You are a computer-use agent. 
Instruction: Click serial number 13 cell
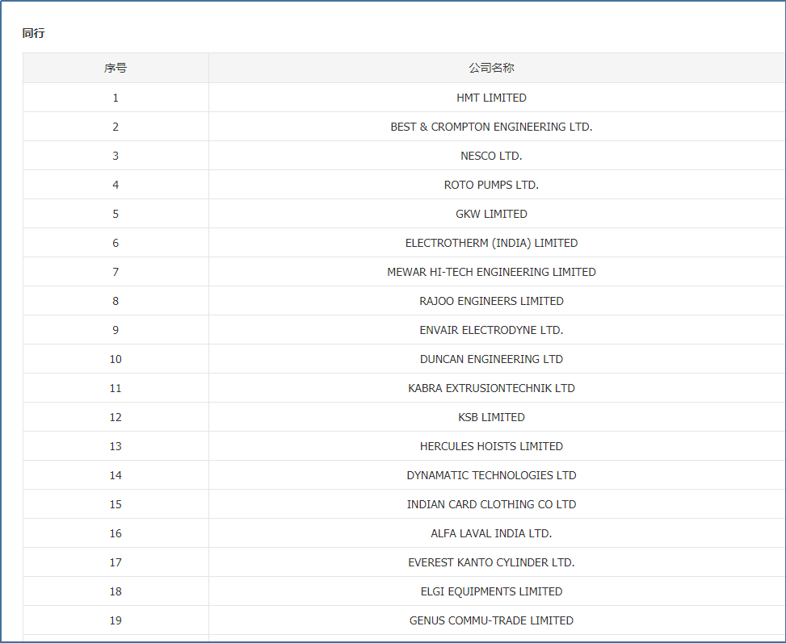(116, 446)
